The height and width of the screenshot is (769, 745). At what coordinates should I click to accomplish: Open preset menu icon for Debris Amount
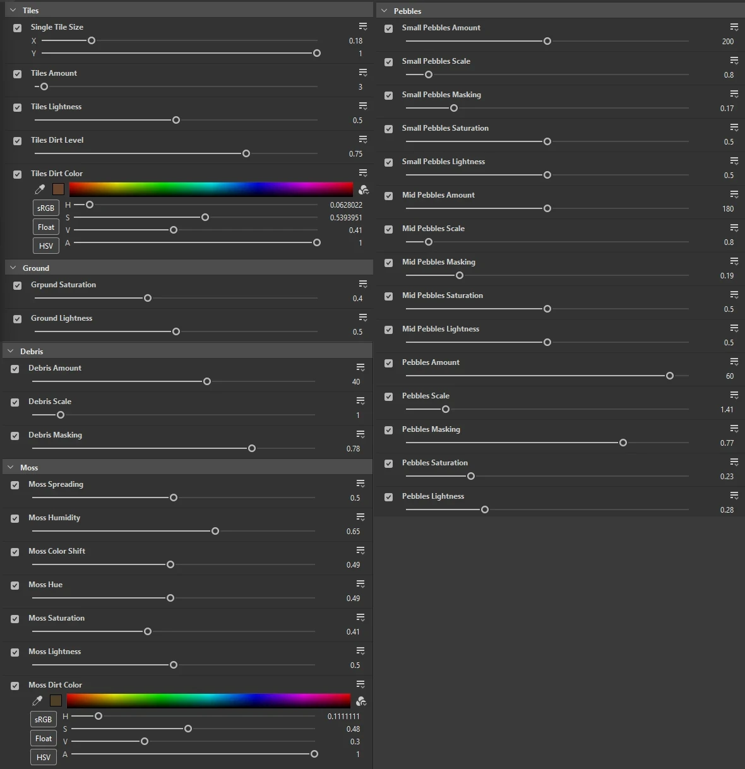tap(361, 367)
